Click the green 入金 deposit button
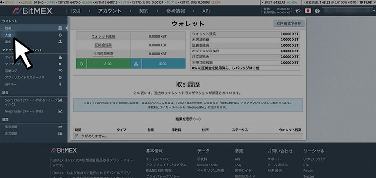376x178 pixels. pos(103,64)
